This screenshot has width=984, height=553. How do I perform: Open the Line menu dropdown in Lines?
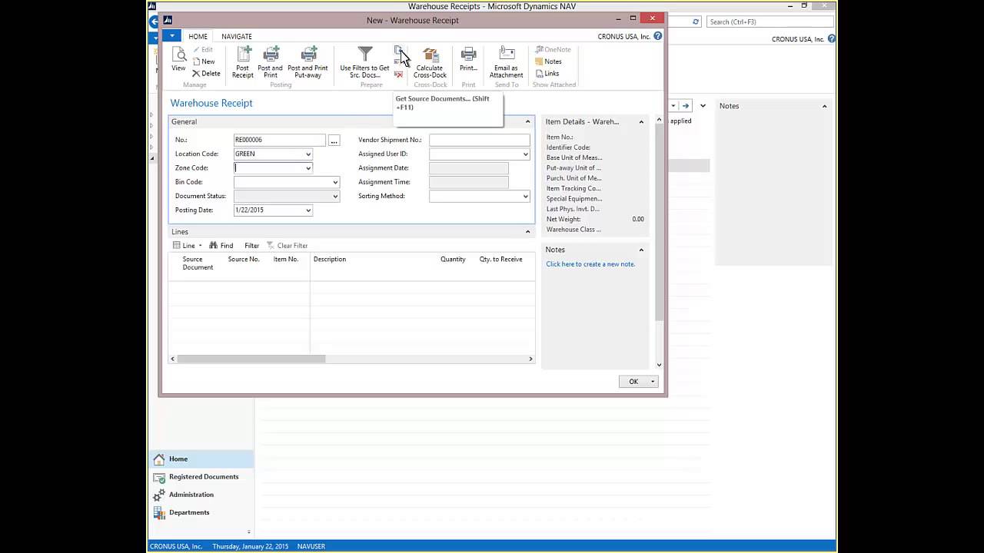(x=200, y=246)
